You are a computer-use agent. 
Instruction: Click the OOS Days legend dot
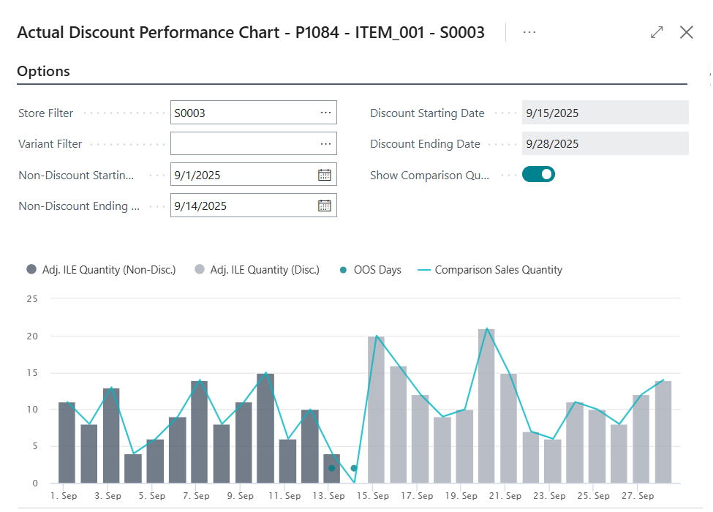point(344,270)
